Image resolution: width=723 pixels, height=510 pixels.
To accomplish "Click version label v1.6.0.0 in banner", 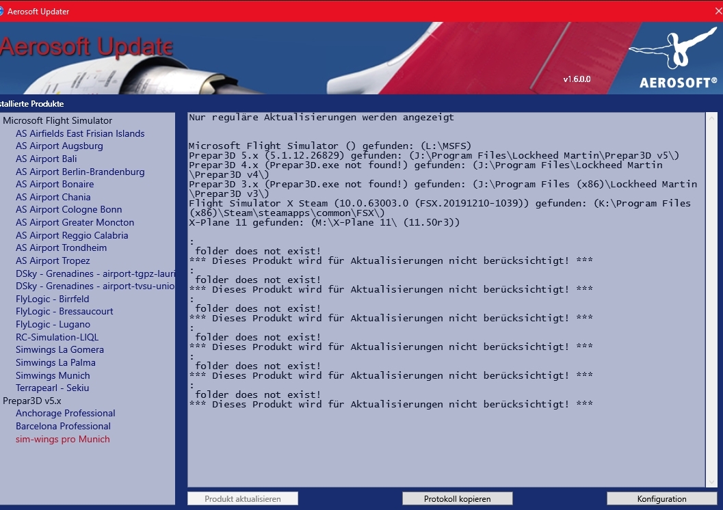I will [577, 79].
